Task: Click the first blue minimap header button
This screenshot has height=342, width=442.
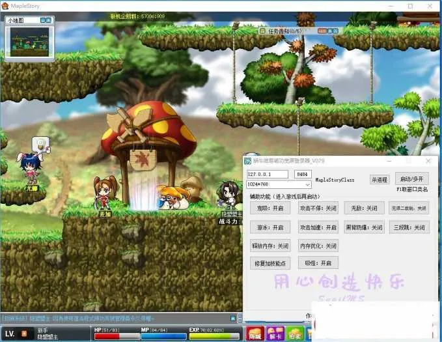Action: coord(43,20)
